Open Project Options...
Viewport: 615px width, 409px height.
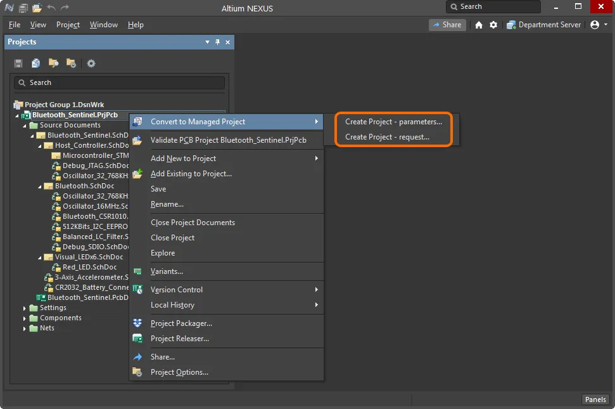pos(226,372)
